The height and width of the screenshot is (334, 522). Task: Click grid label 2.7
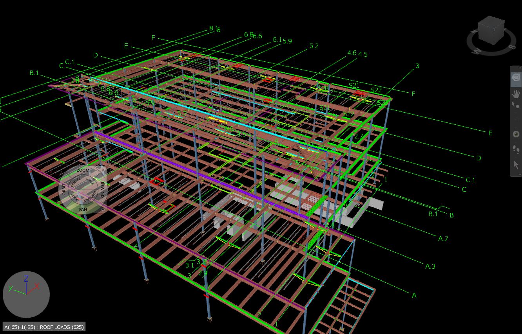(x=359, y=136)
